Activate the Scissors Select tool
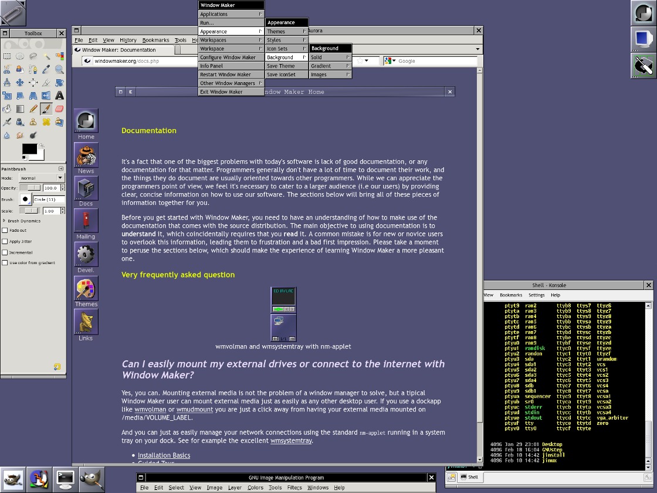The height and width of the screenshot is (493, 657). tap(7, 69)
